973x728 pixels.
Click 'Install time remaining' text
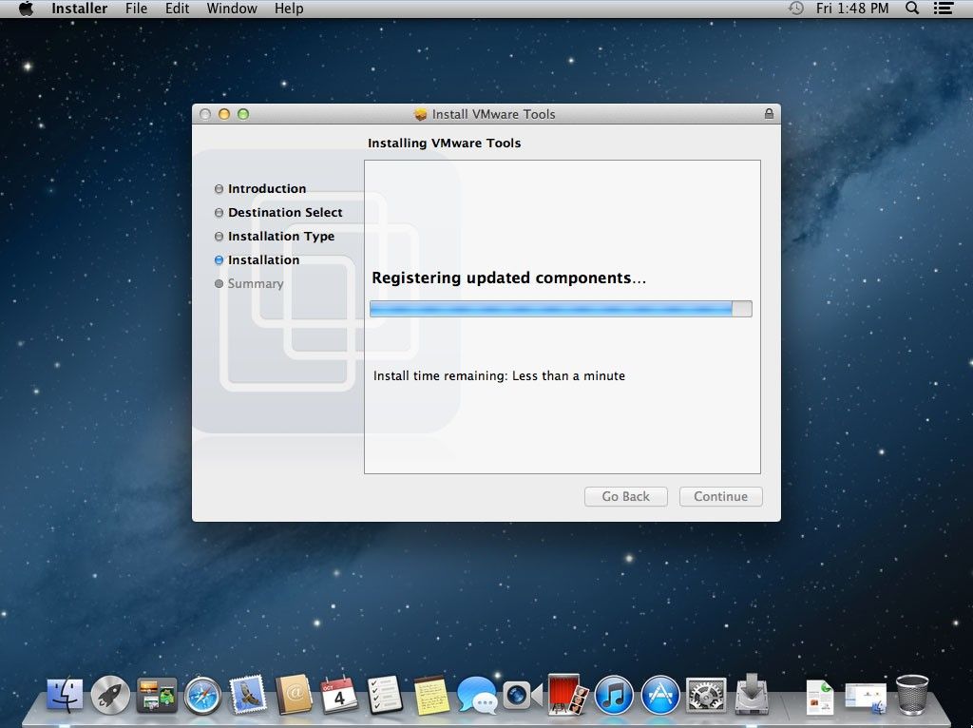click(499, 375)
